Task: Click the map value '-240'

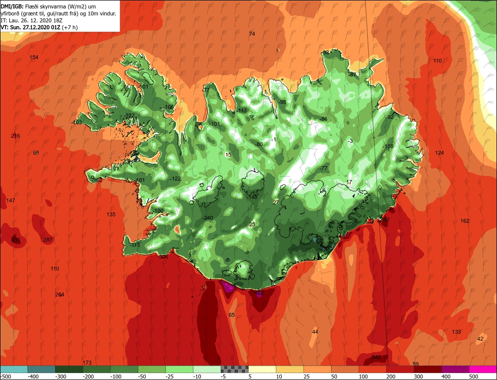Action: pyautogui.click(x=208, y=218)
